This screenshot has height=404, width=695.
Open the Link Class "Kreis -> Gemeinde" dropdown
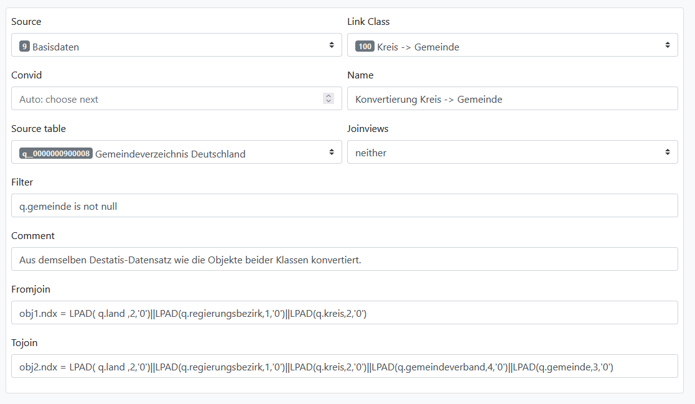(x=511, y=45)
